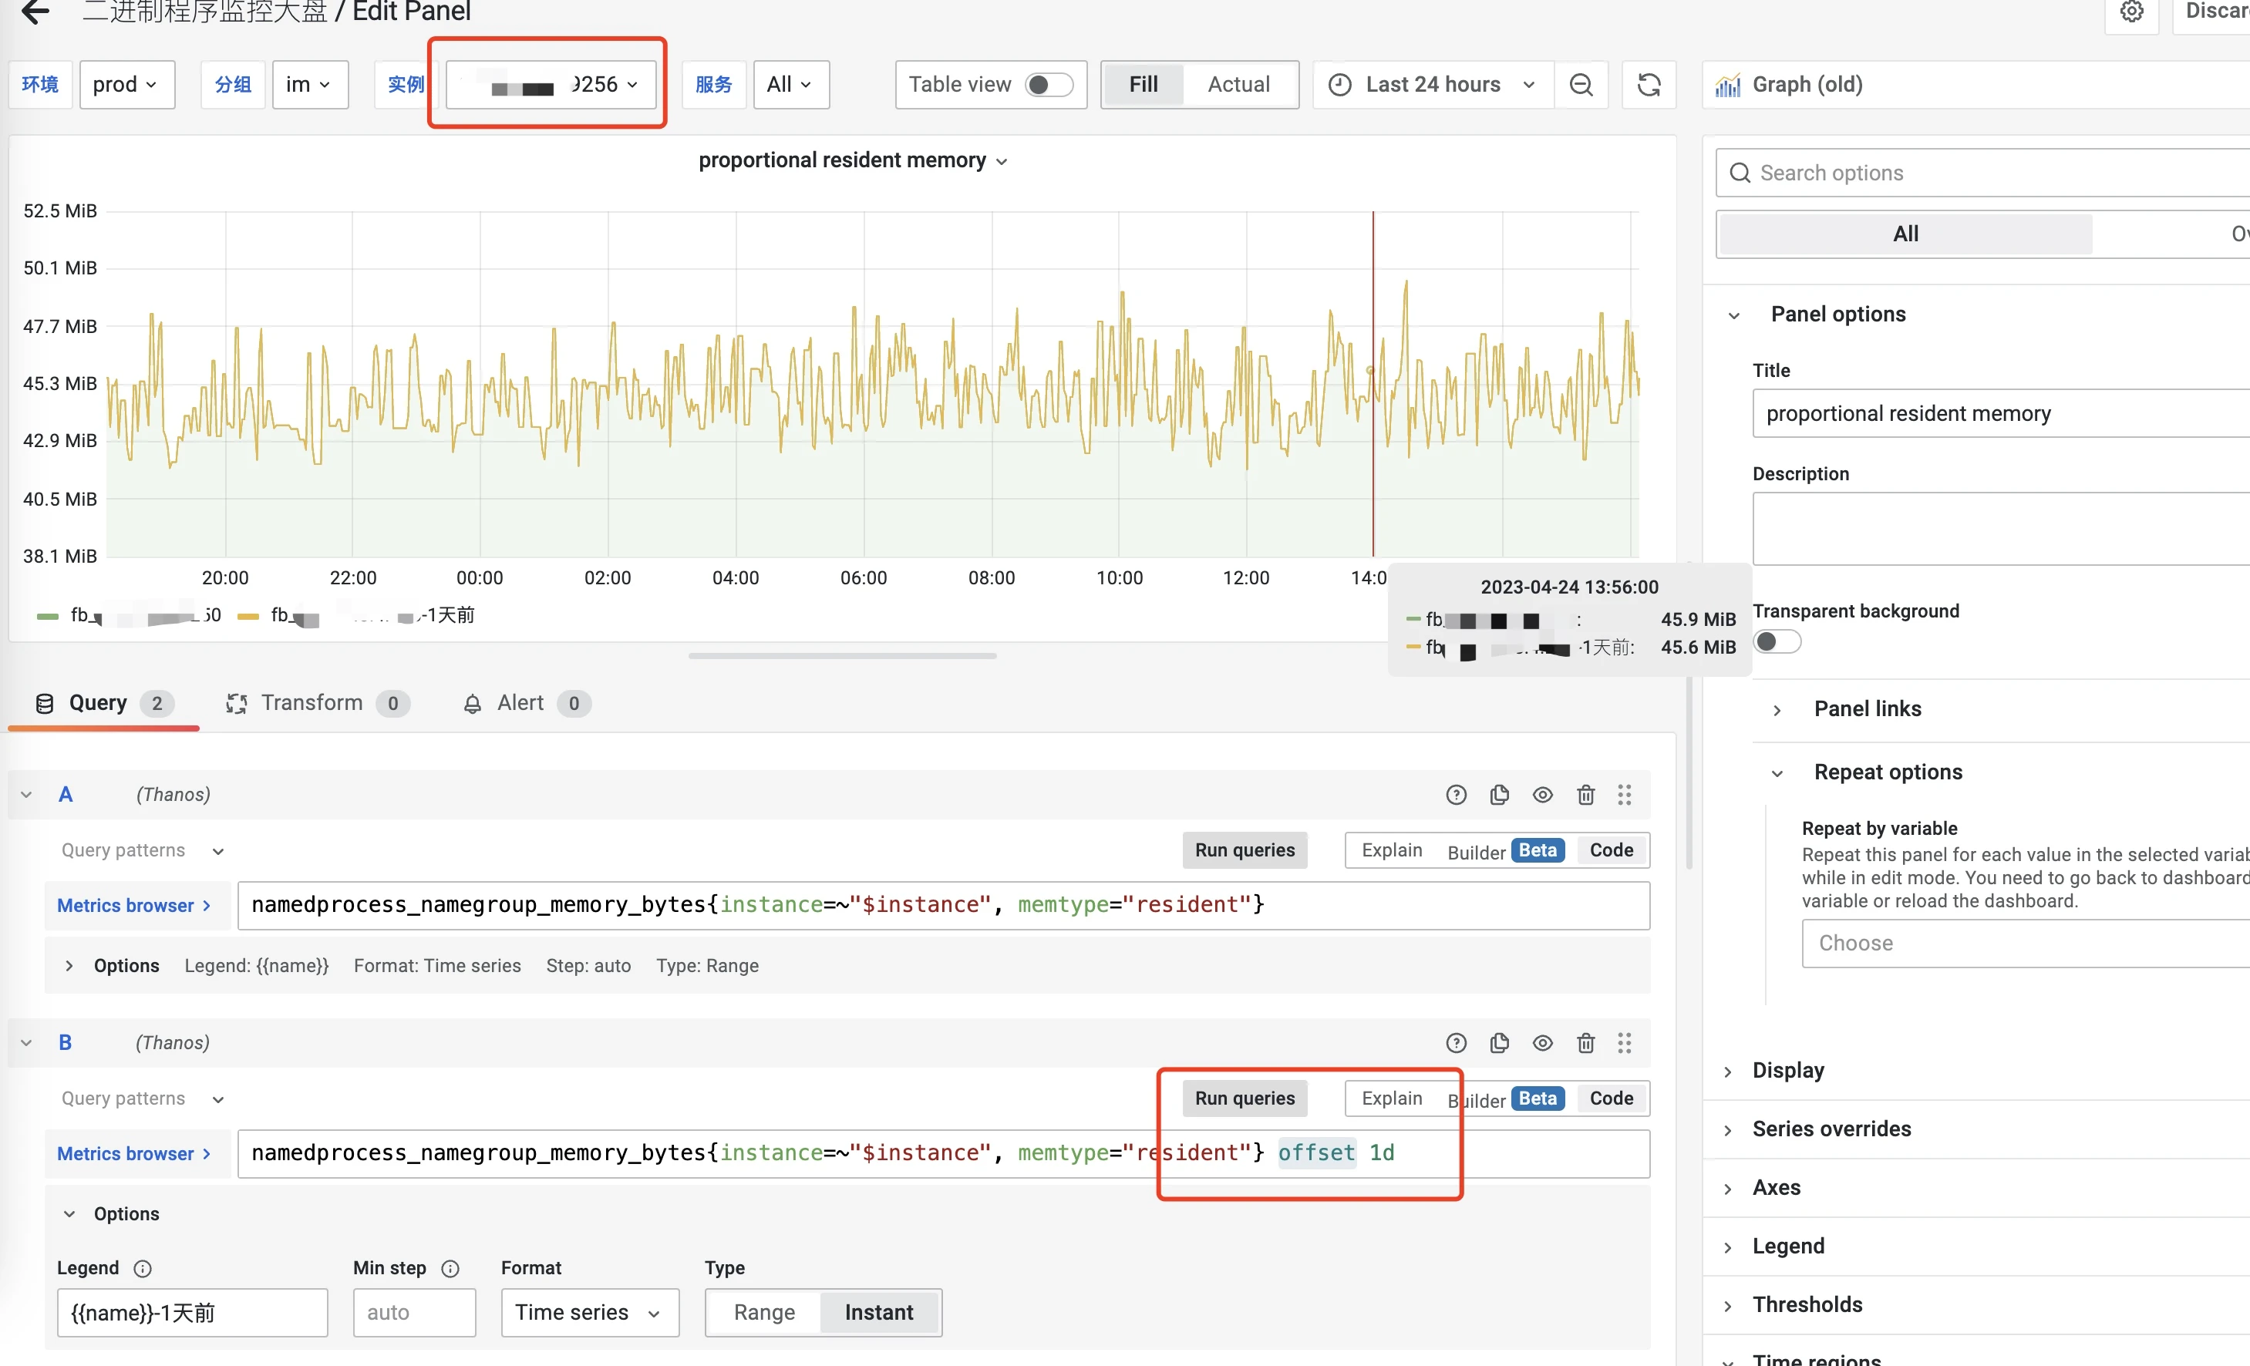Collapse query B row chevron
This screenshot has height=1366, width=2250.
pos(26,1043)
